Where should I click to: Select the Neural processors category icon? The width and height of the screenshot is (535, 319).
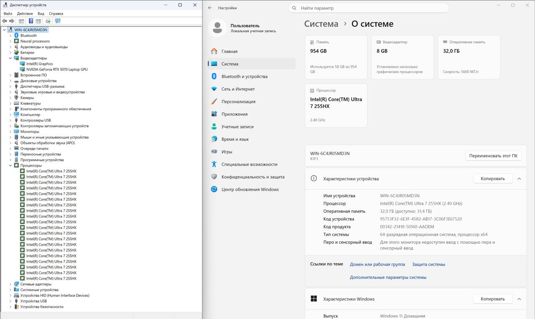[x=16, y=41]
